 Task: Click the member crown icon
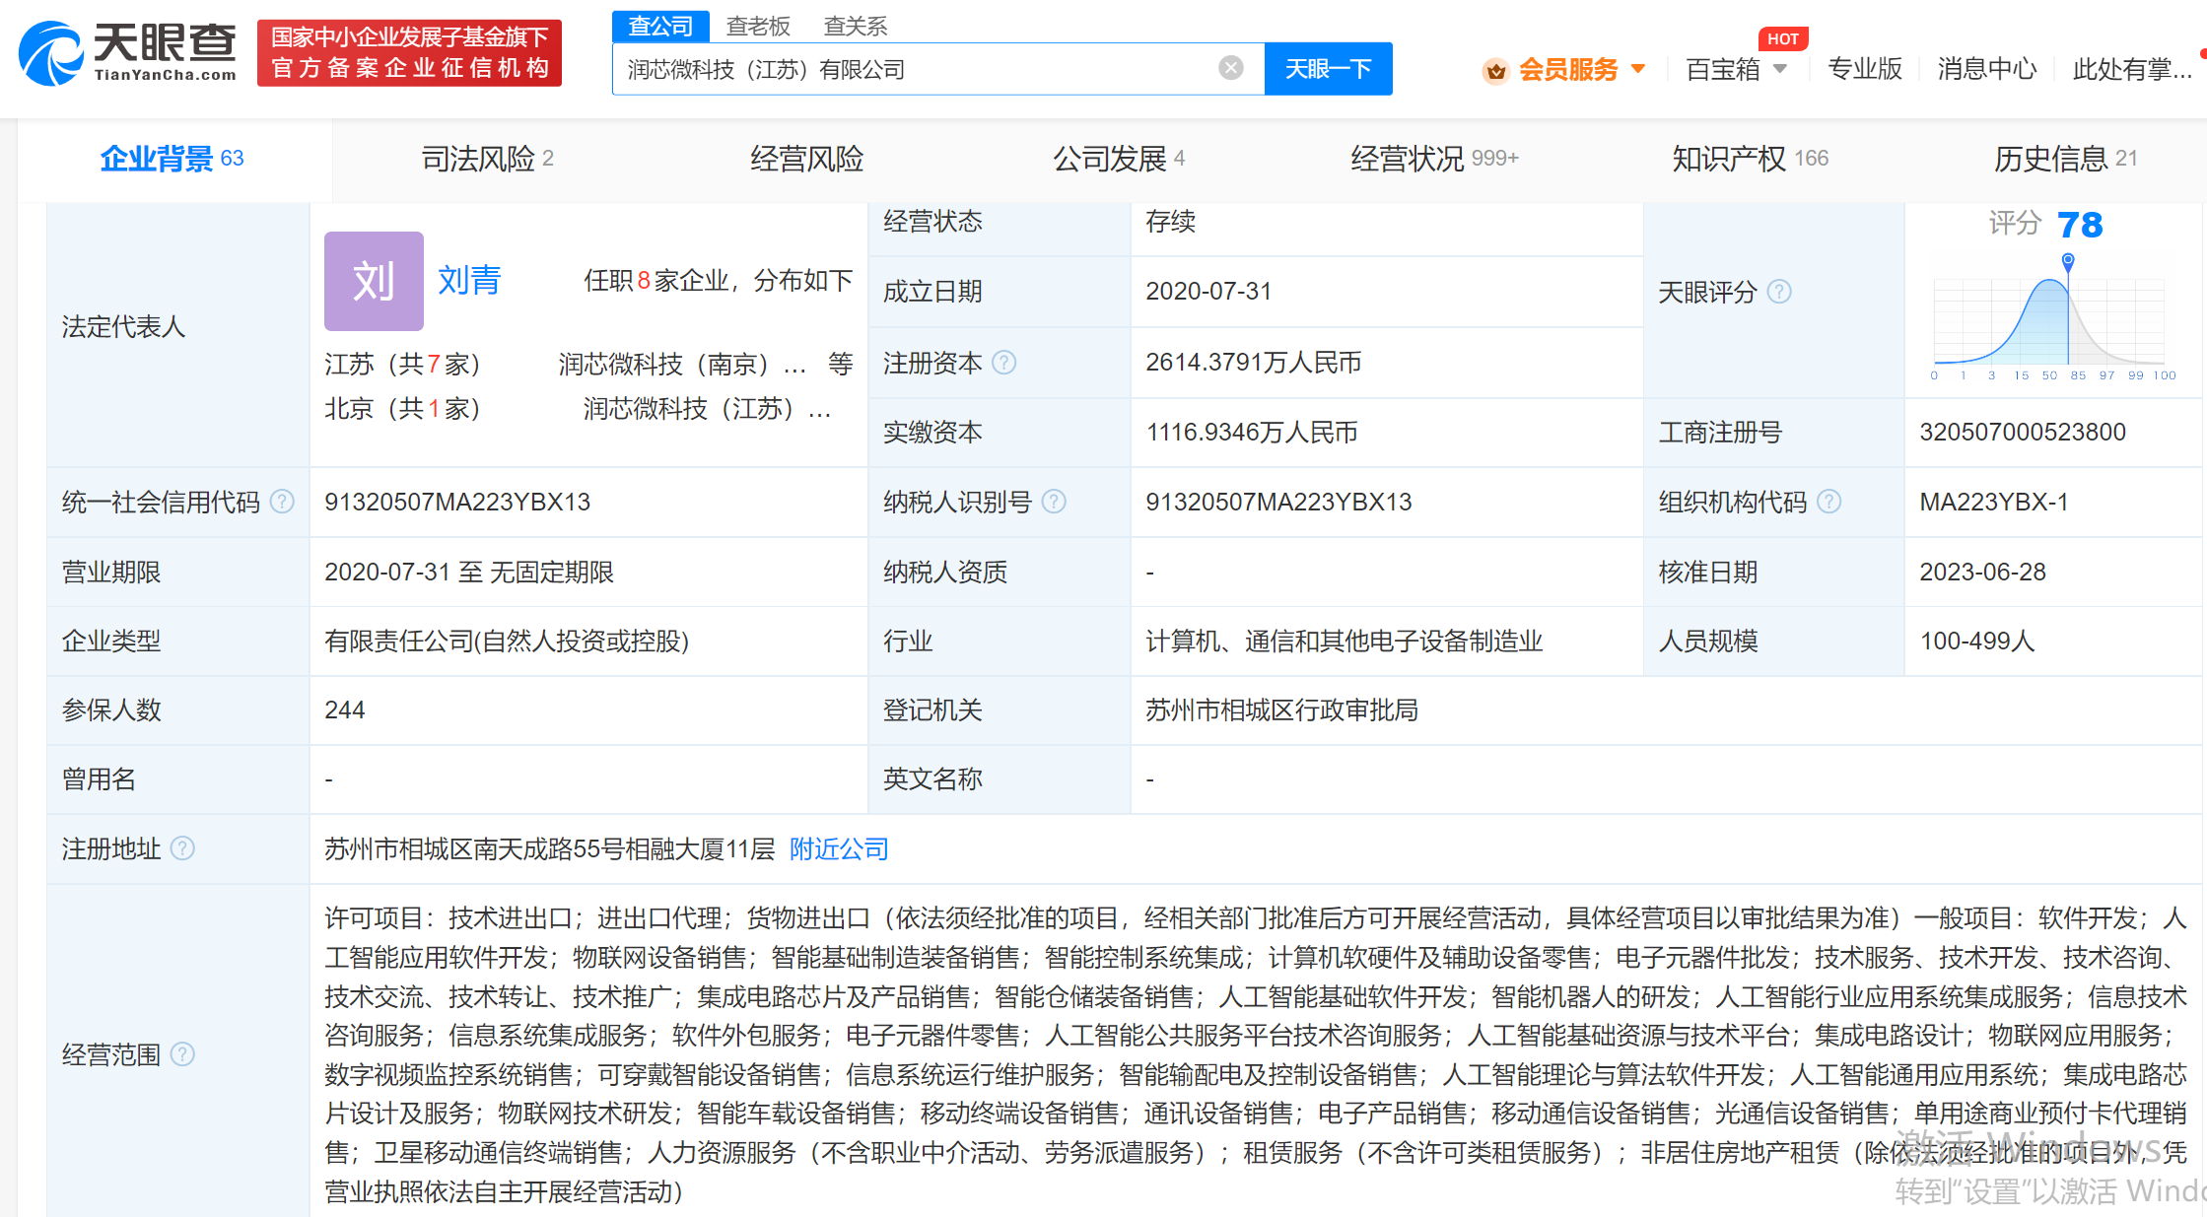point(1495,70)
